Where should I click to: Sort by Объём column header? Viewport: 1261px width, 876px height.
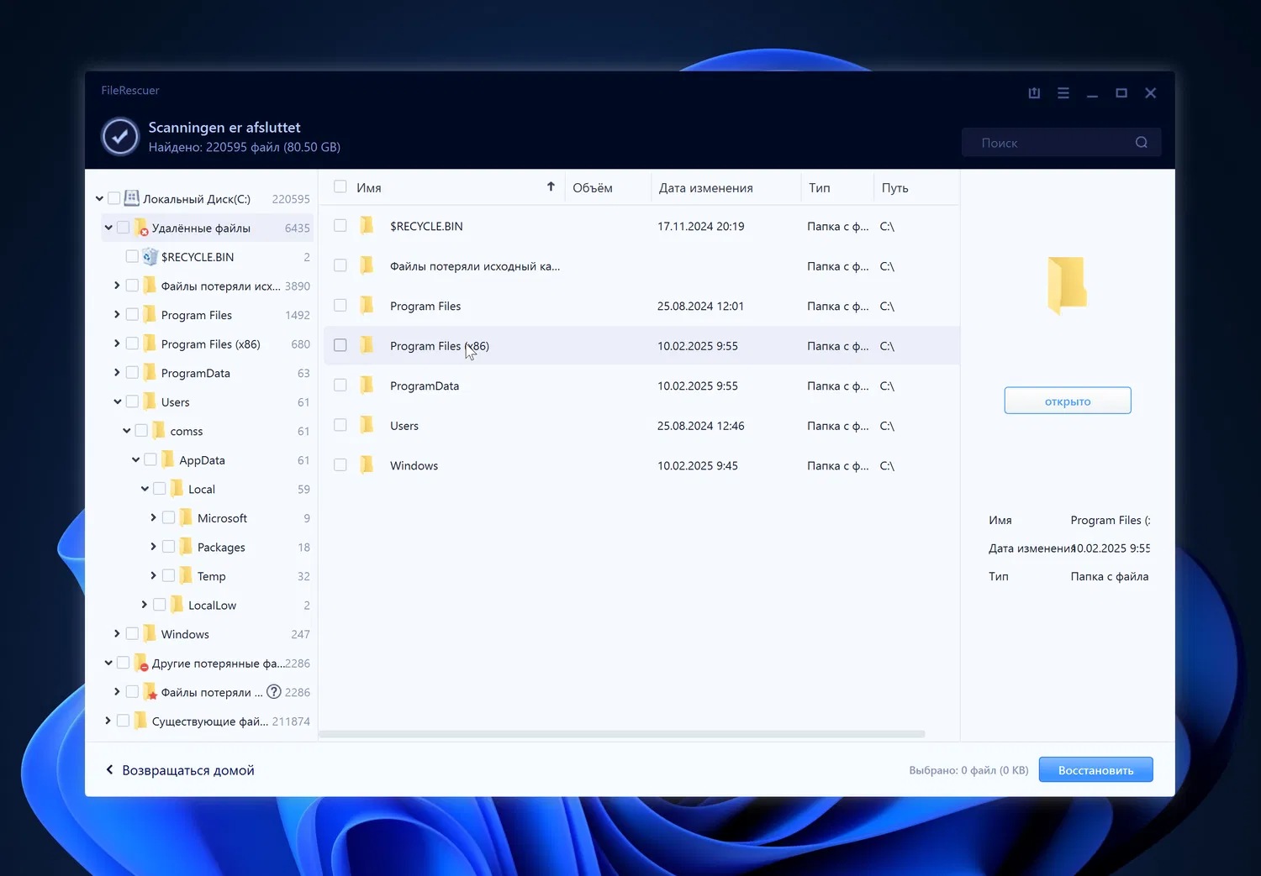593,188
